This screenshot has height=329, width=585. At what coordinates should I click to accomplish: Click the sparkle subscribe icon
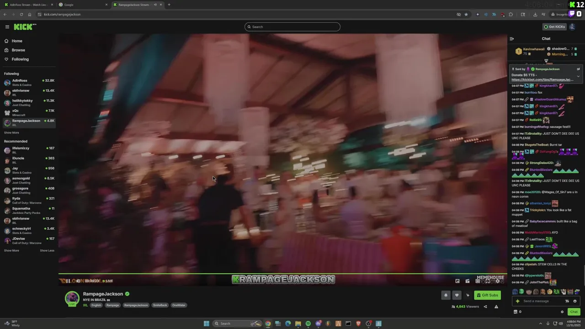click(x=468, y=295)
